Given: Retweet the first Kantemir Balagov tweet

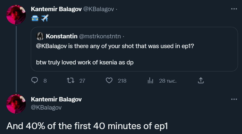Looking at the screenshot, I should click(x=70, y=80).
